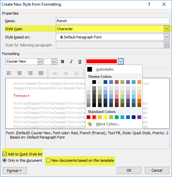Open the Format menu button
The image size is (172, 177).
click(15, 171)
